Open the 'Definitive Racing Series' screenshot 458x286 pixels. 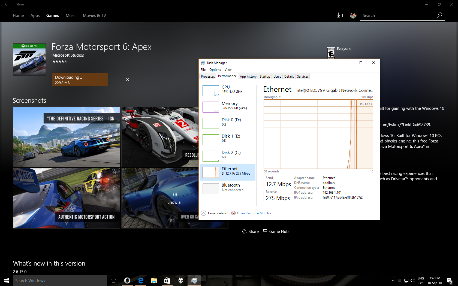[x=67, y=137]
